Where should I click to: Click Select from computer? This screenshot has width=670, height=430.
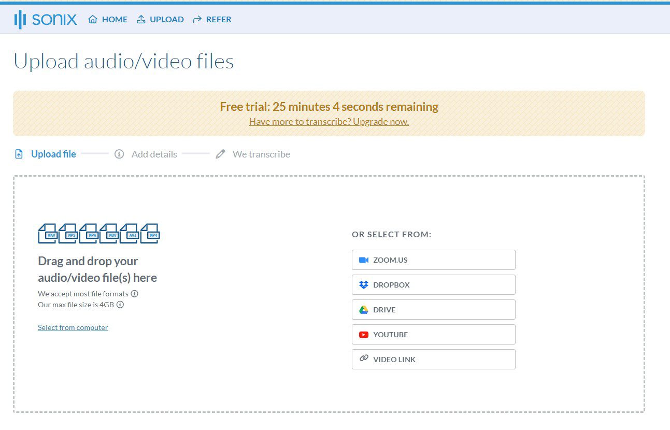tap(73, 327)
